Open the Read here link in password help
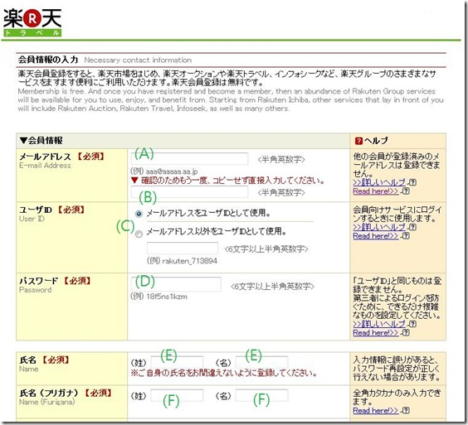 pyautogui.click(x=375, y=332)
